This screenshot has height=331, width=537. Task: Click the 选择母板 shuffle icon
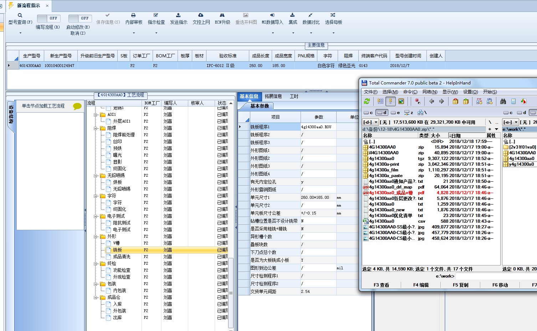pos(333,15)
